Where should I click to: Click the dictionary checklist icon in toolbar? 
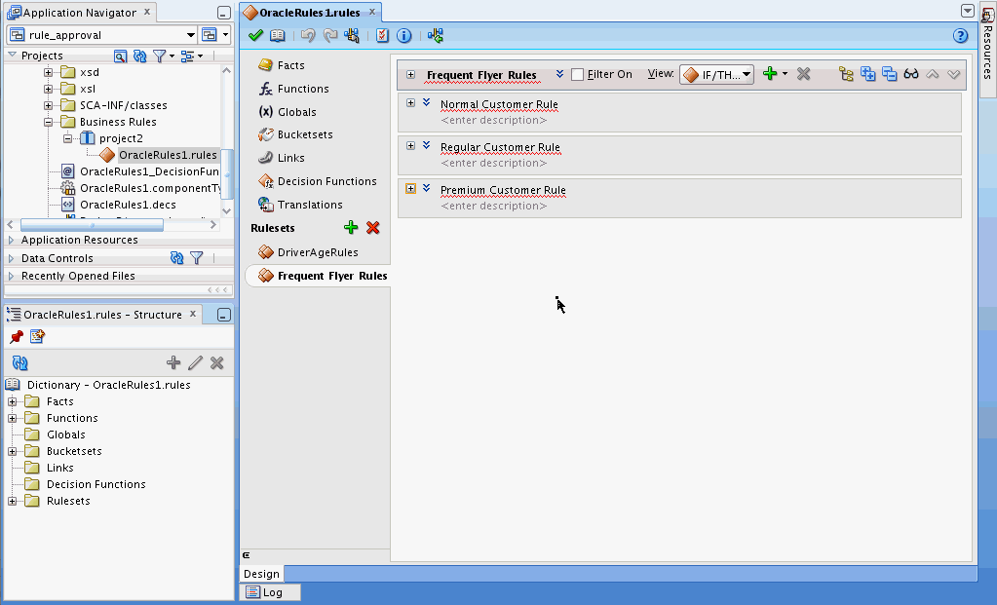pyautogui.click(x=382, y=36)
